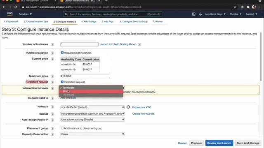This screenshot has width=264, height=148.
Task: Click the browser address bar URL
Action: pyautogui.click(x=83, y=7)
